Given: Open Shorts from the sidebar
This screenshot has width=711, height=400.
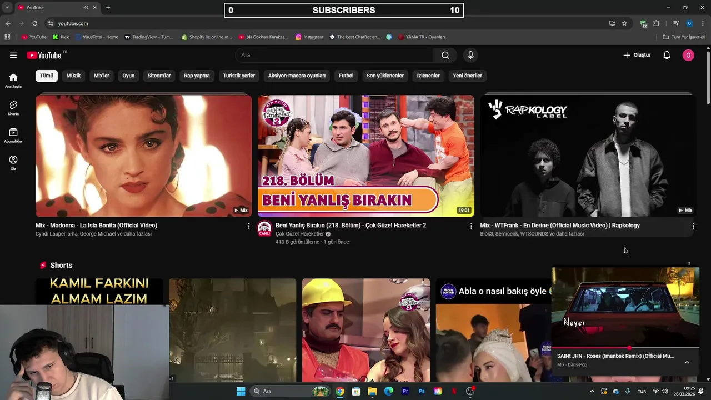Looking at the screenshot, I should pos(13,108).
